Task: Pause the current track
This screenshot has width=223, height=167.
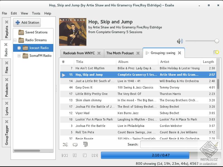Action: coord(75,155)
